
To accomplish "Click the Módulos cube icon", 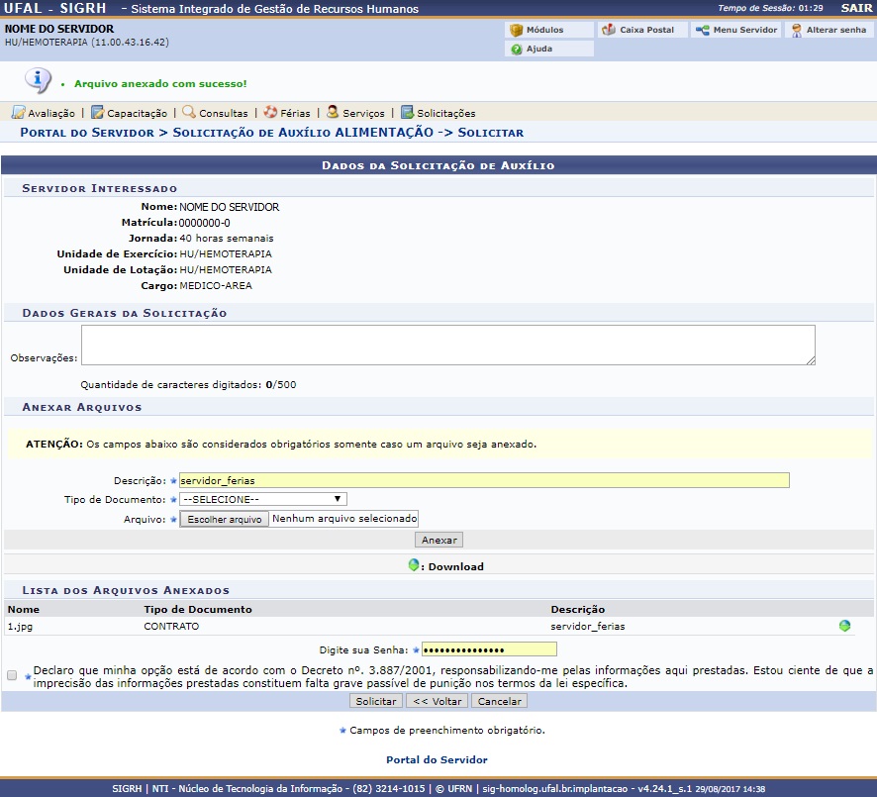I will coord(516,30).
